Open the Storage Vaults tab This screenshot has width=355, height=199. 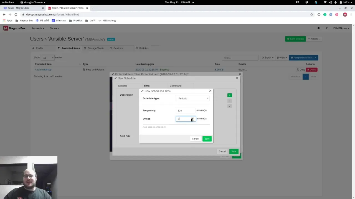click(x=94, y=48)
